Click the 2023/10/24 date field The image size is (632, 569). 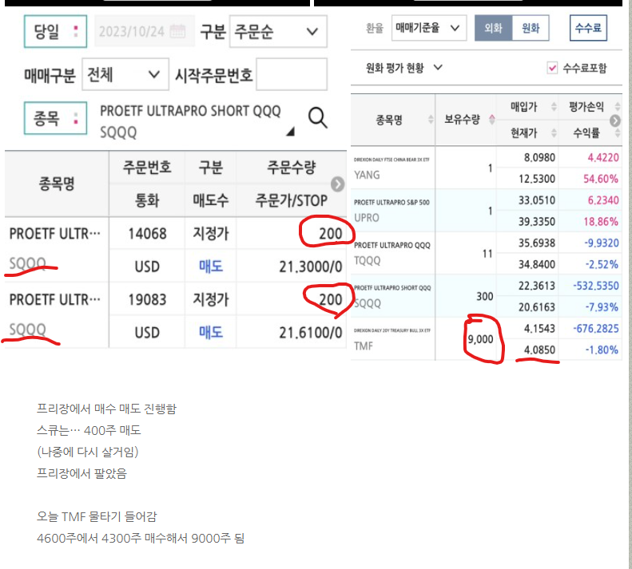(145, 31)
